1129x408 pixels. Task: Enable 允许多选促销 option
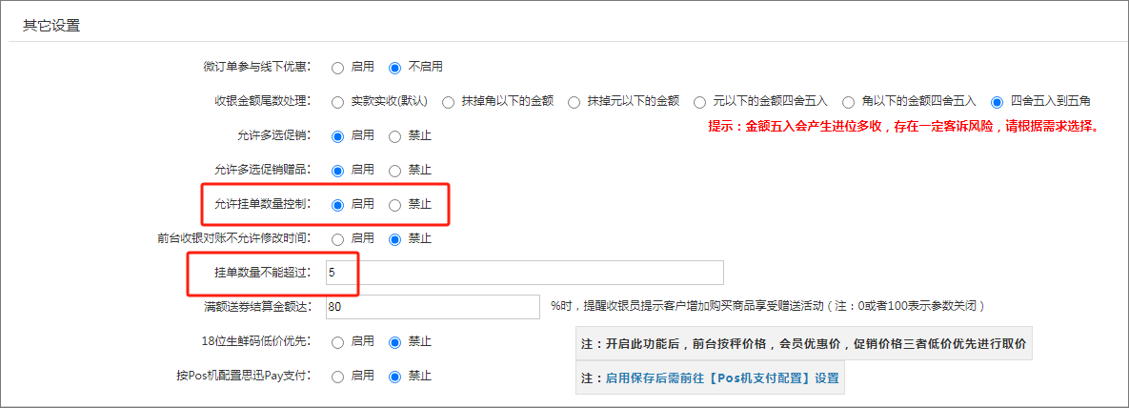pyautogui.click(x=337, y=135)
